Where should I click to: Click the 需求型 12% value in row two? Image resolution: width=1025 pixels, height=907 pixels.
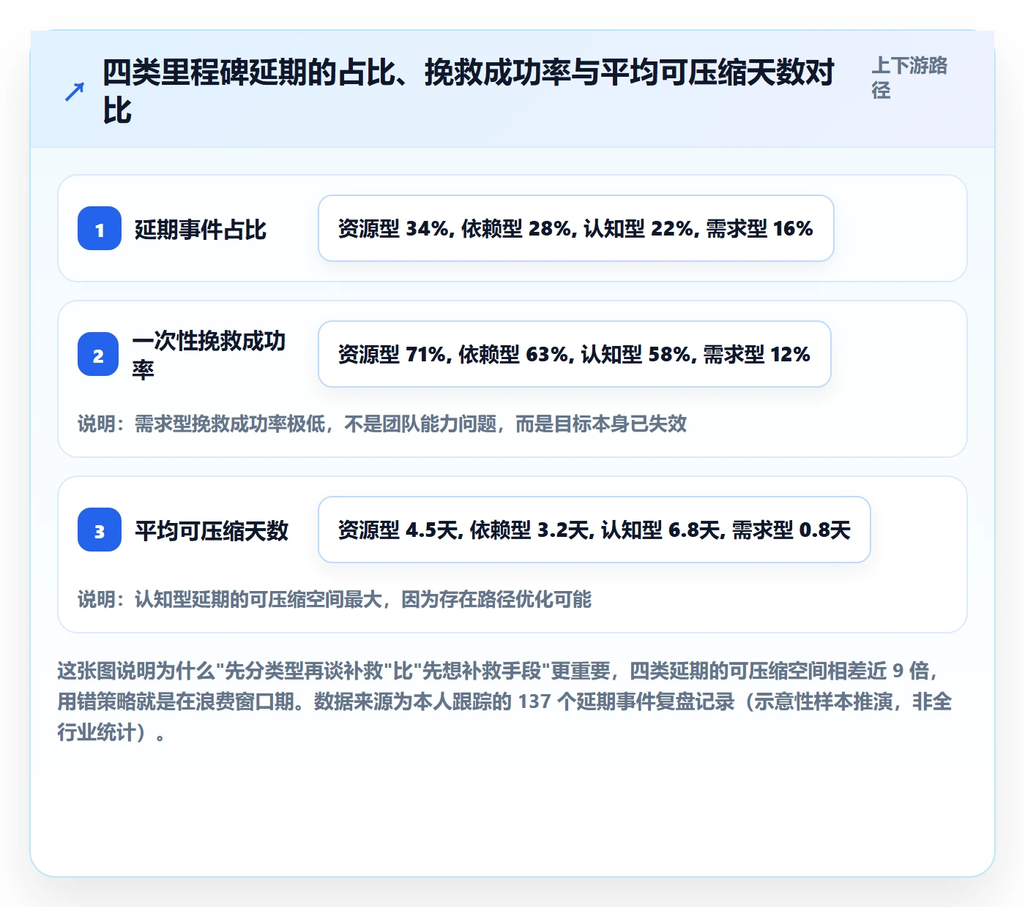coord(757,355)
